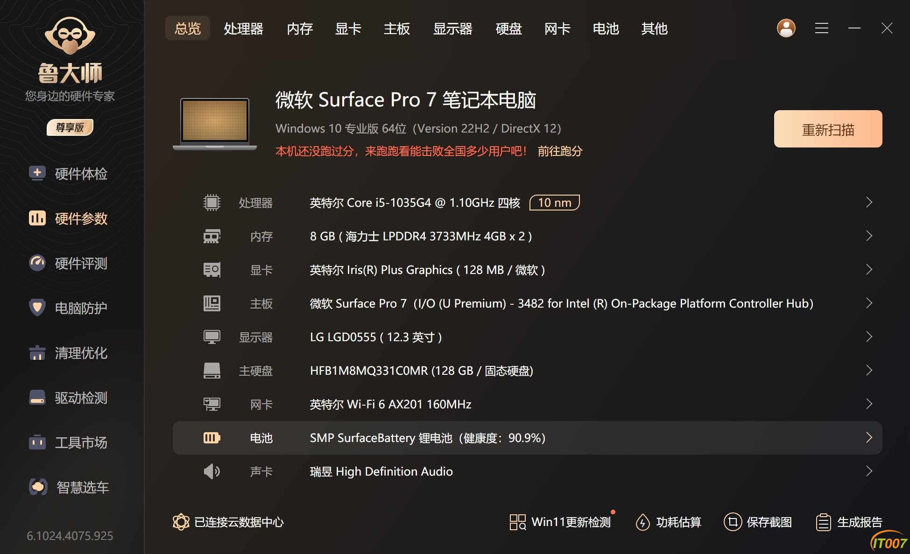Open 硬件体检 from the sidebar
This screenshot has width=910, height=554.
click(68, 174)
